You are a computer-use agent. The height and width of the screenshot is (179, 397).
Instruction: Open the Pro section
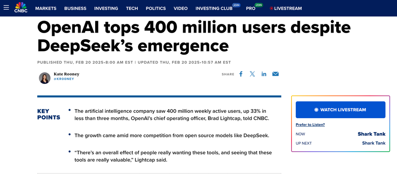[x=251, y=8]
